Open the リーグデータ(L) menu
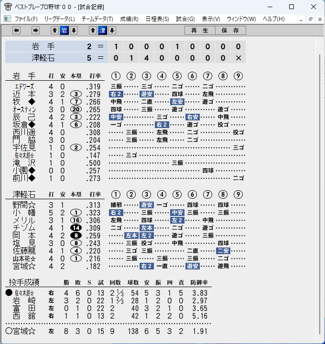Image resolution: width=325 pixels, height=344 pixels. click(59, 19)
